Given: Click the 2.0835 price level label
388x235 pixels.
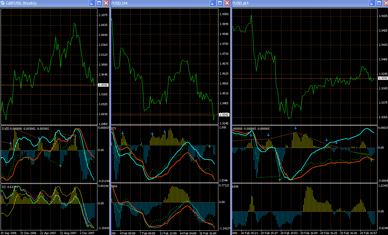Looking at the screenshot, I should [103, 25].
